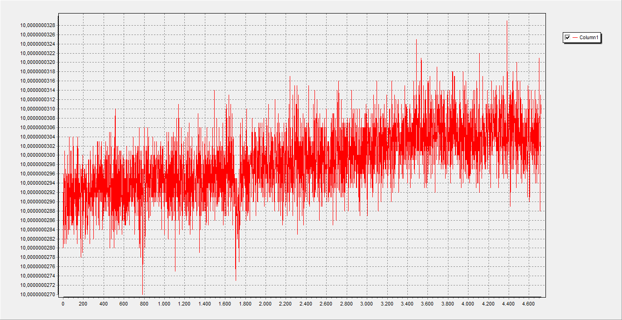Click x-axis label 2.400

[x=306, y=304]
